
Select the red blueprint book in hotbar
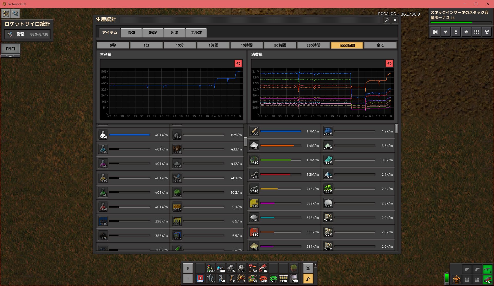(x=200, y=279)
